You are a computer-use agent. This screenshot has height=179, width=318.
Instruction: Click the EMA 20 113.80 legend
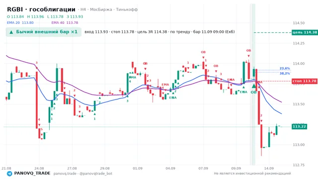pos(20,23)
